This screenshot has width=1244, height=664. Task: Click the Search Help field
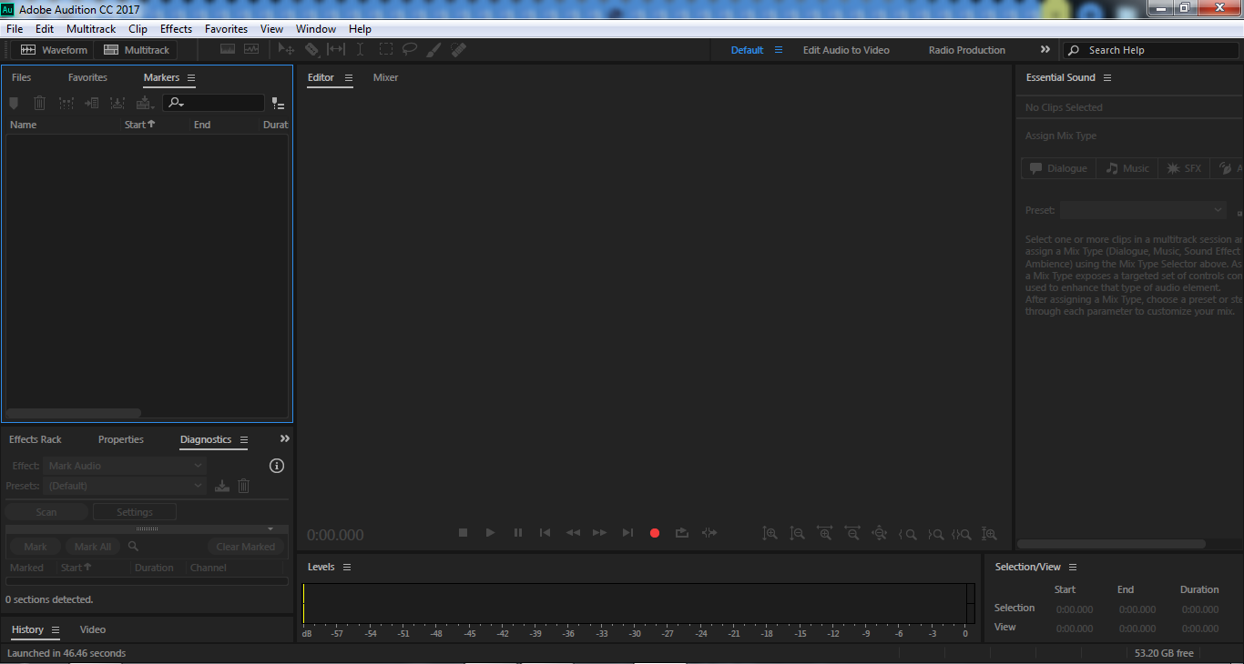tap(1150, 50)
